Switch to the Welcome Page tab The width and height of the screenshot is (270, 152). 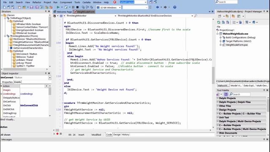63,12
